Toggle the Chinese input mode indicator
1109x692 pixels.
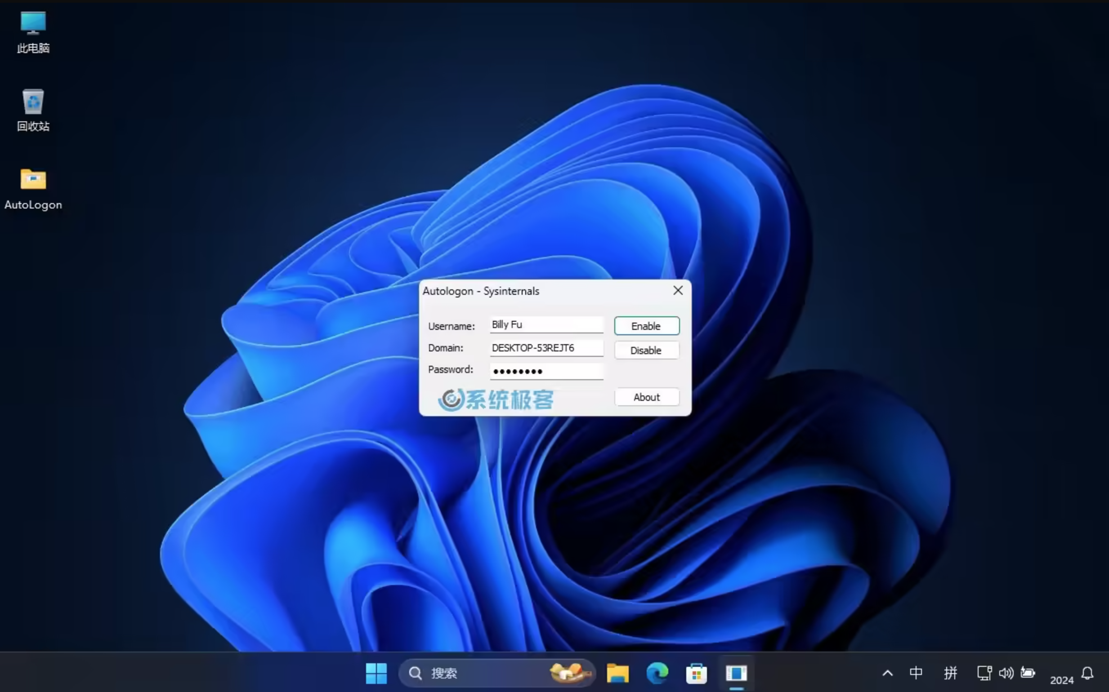click(916, 673)
